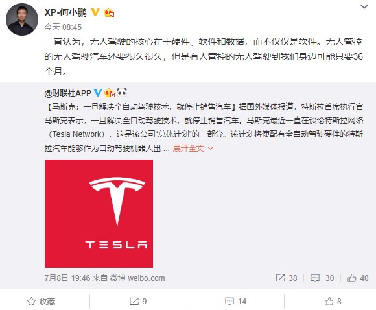Click the XP-何小鹏 username
Image resolution: width=376 pixels, height=310 pixels.
point(65,12)
